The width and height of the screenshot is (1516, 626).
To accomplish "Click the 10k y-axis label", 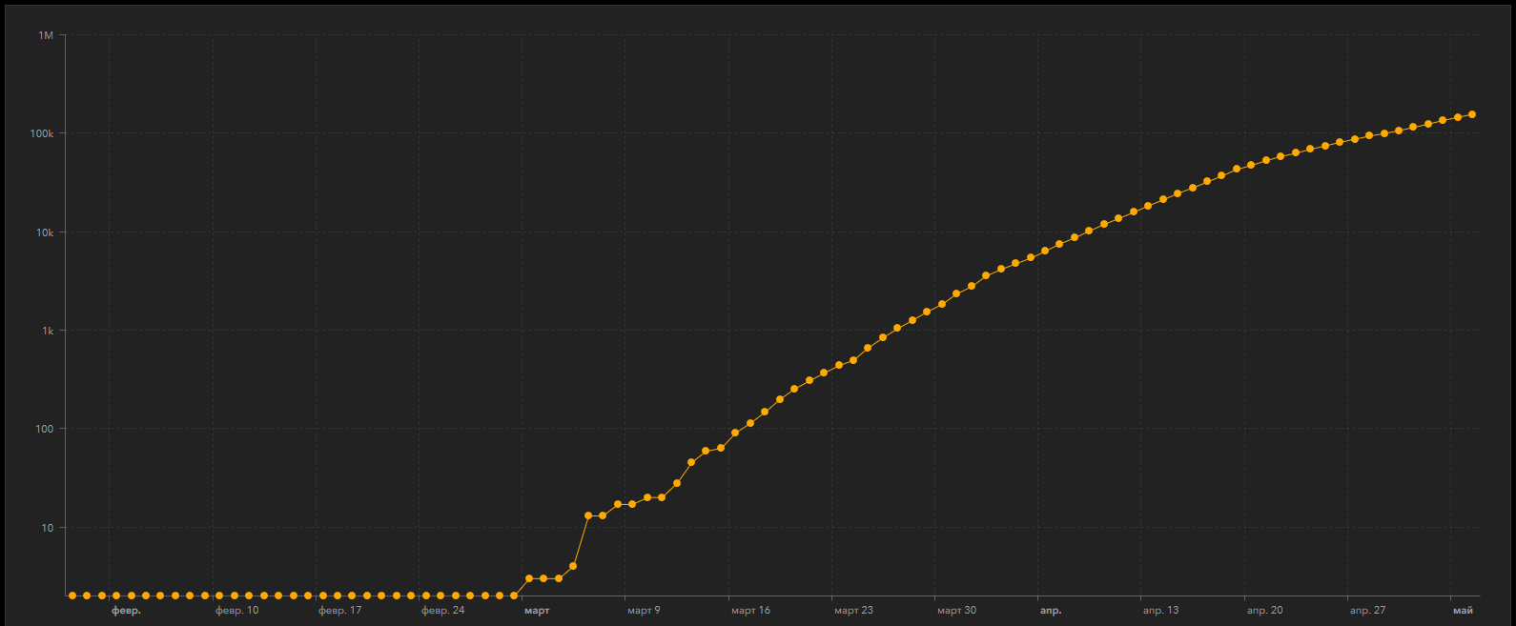I will [45, 232].
